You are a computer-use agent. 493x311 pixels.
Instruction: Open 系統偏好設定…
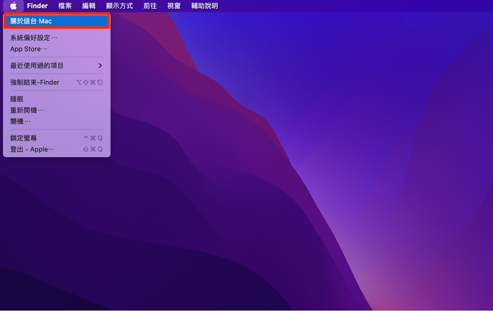click(56, 38)
